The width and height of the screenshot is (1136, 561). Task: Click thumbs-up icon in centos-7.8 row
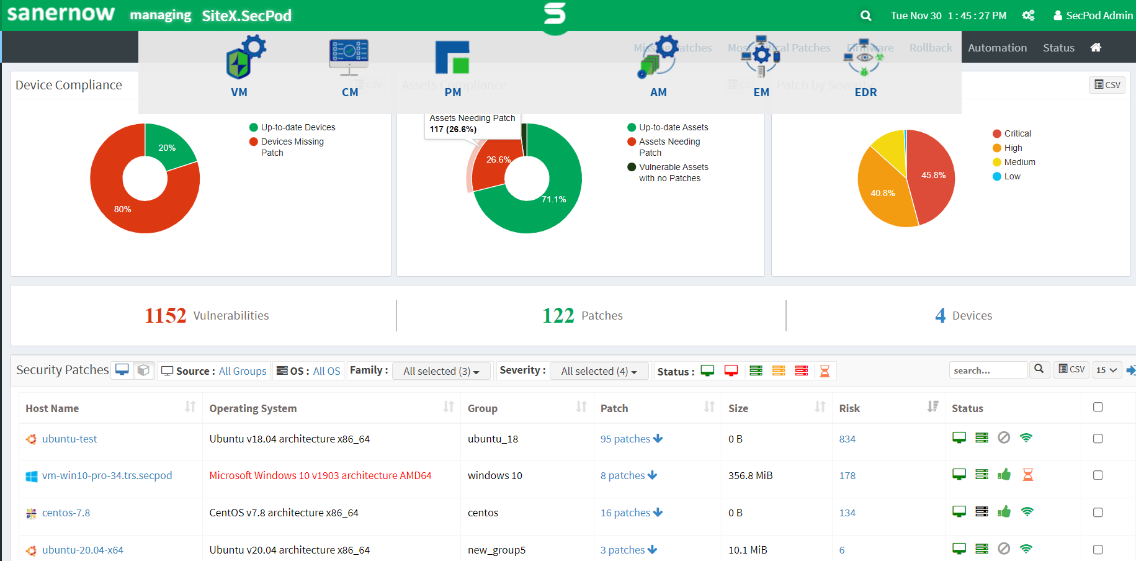click(x=1004, y=511)
